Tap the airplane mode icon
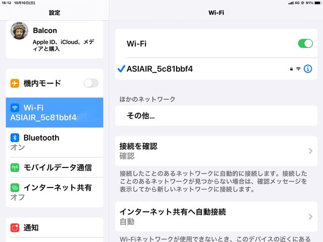The width and height of the screenshot is (323, 242). click(x=15, y=83)
